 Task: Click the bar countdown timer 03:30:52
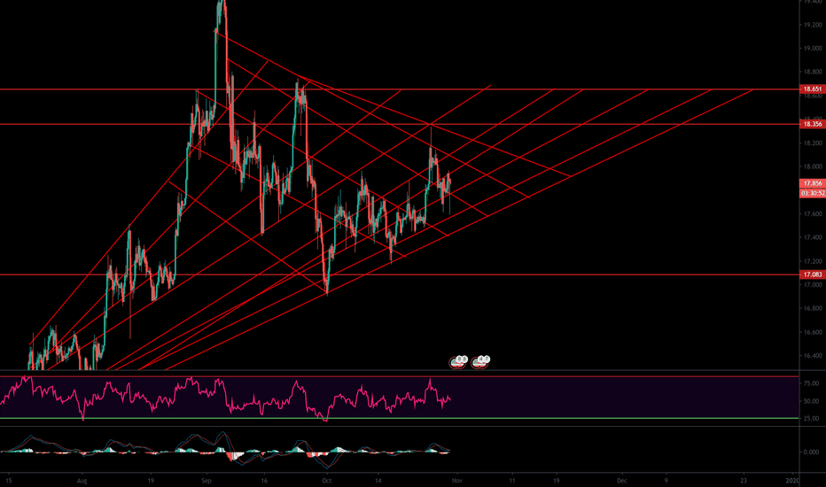(812, 193)
